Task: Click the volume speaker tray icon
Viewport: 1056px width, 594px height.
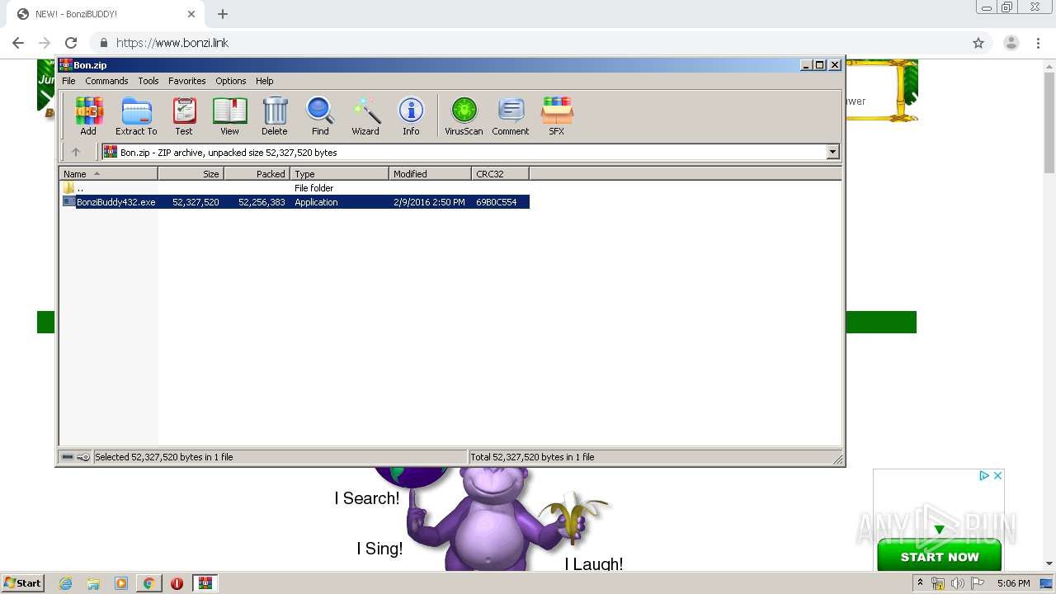Action: pyautogui.click(x=957, y=583)
